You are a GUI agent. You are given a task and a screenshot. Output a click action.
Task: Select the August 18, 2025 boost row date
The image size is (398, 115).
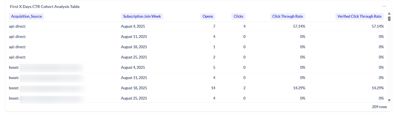click(x=134, y=88)
